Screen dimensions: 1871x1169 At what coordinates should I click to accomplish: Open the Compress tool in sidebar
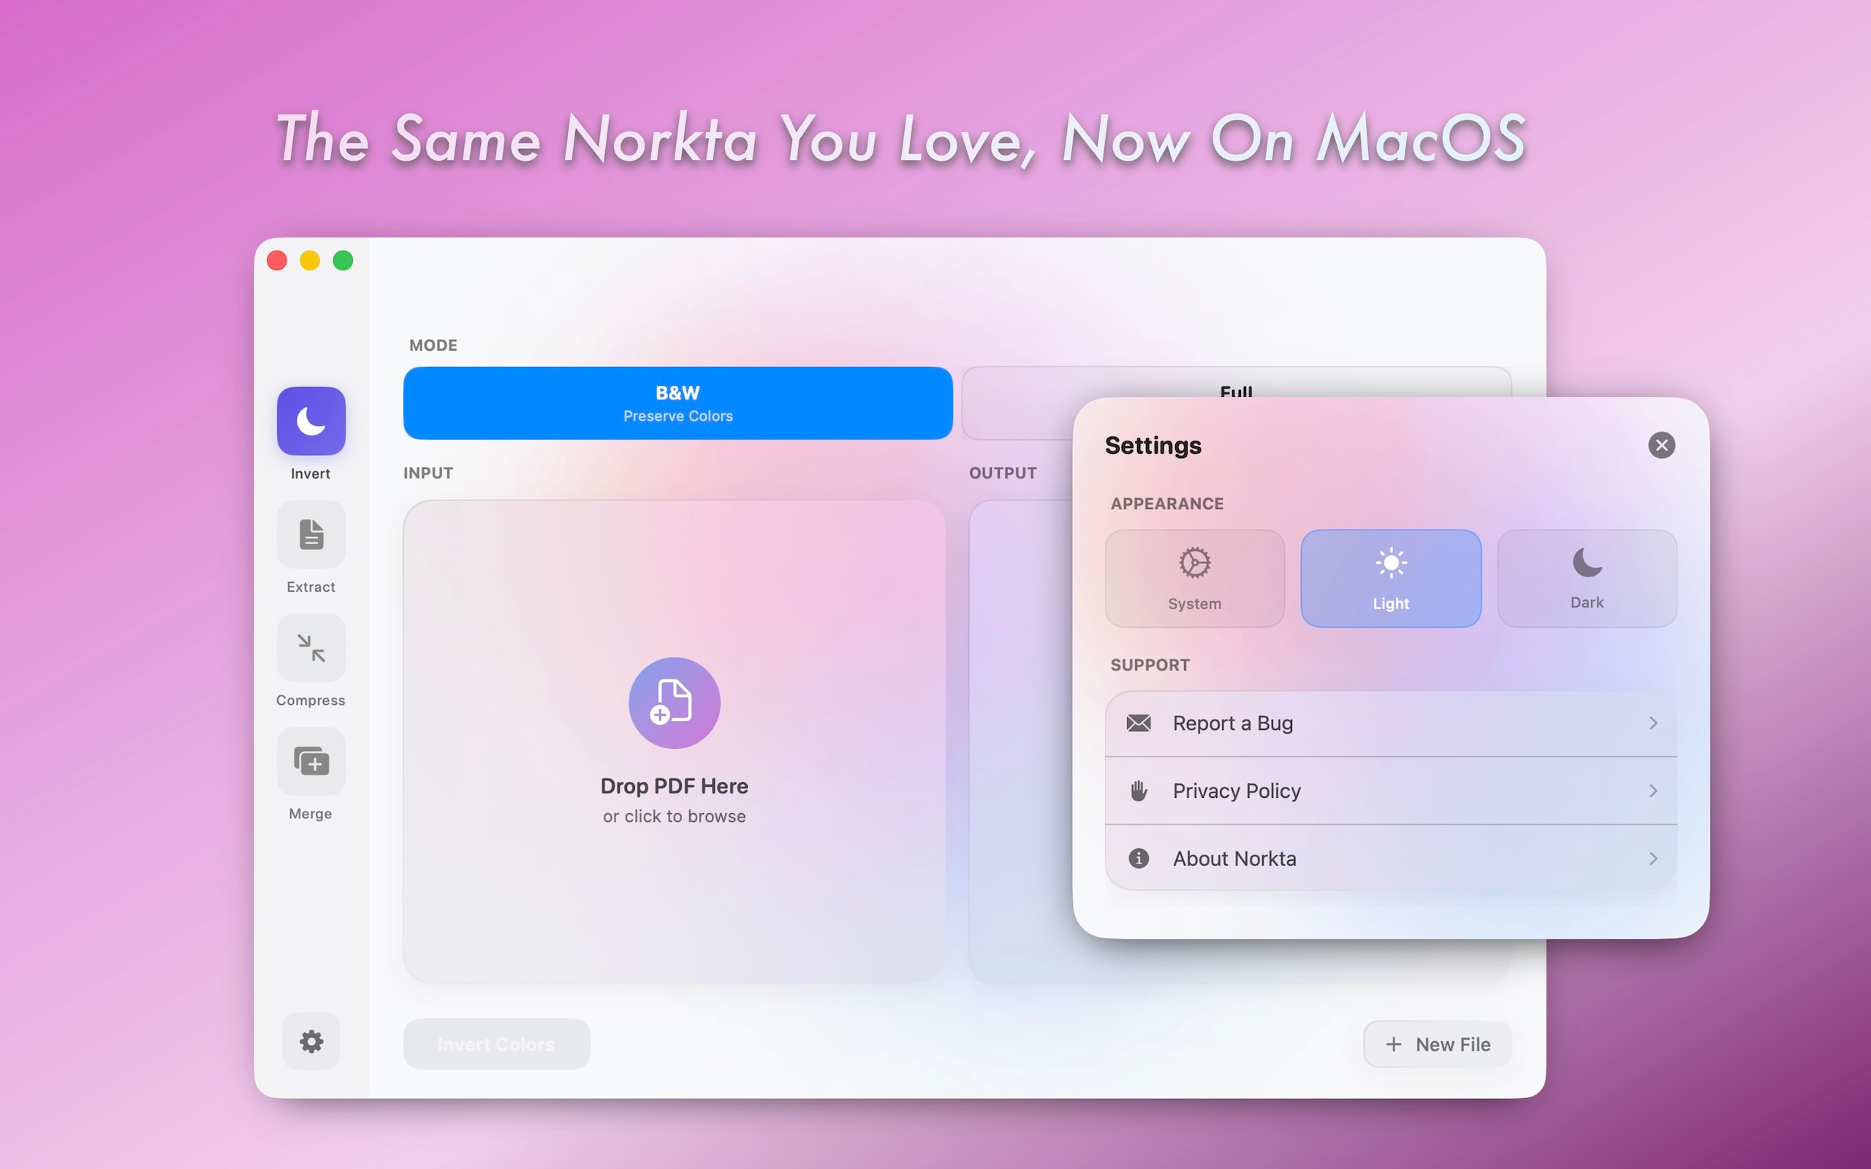coord(311,648)
